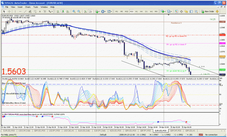
Task: Switch chart type to candlesticks
Action: (x=63, y=12)
